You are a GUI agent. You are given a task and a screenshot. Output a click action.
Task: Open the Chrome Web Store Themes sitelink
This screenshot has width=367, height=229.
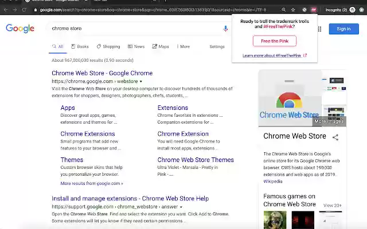[196, 160]
